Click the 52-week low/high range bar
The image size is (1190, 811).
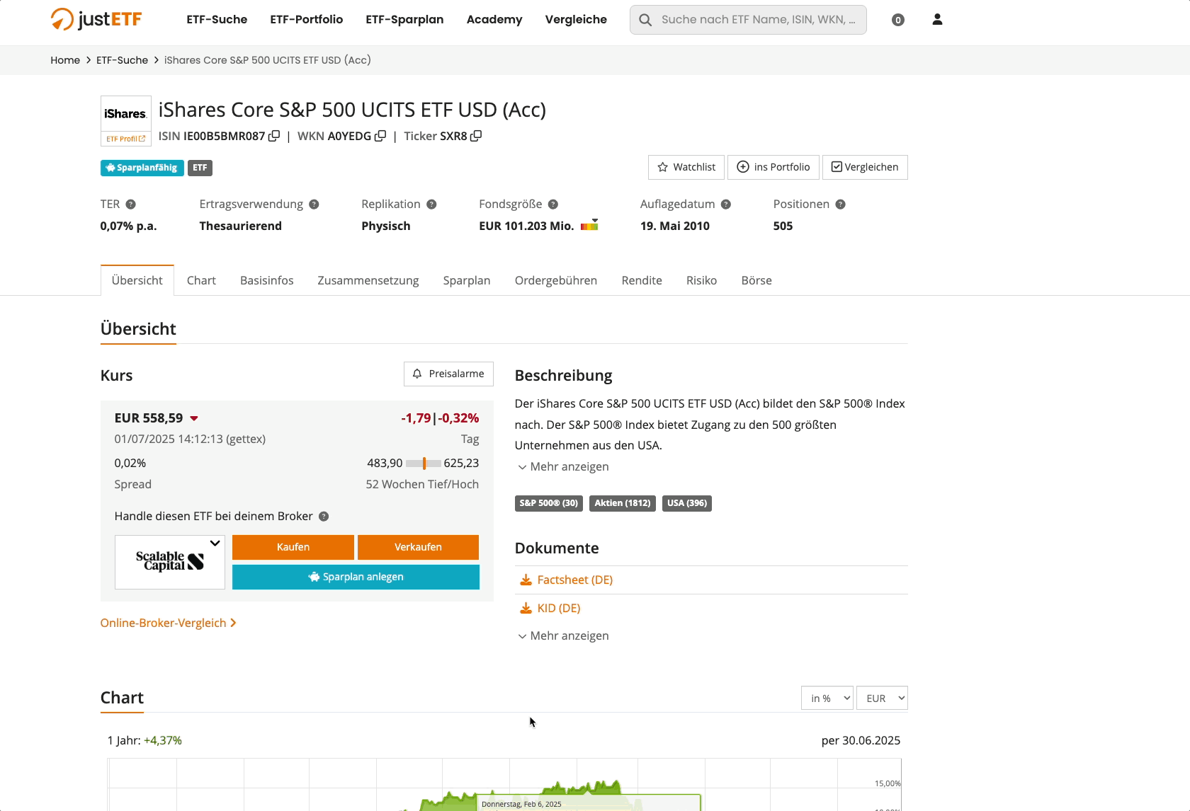(x=423, y=464)
